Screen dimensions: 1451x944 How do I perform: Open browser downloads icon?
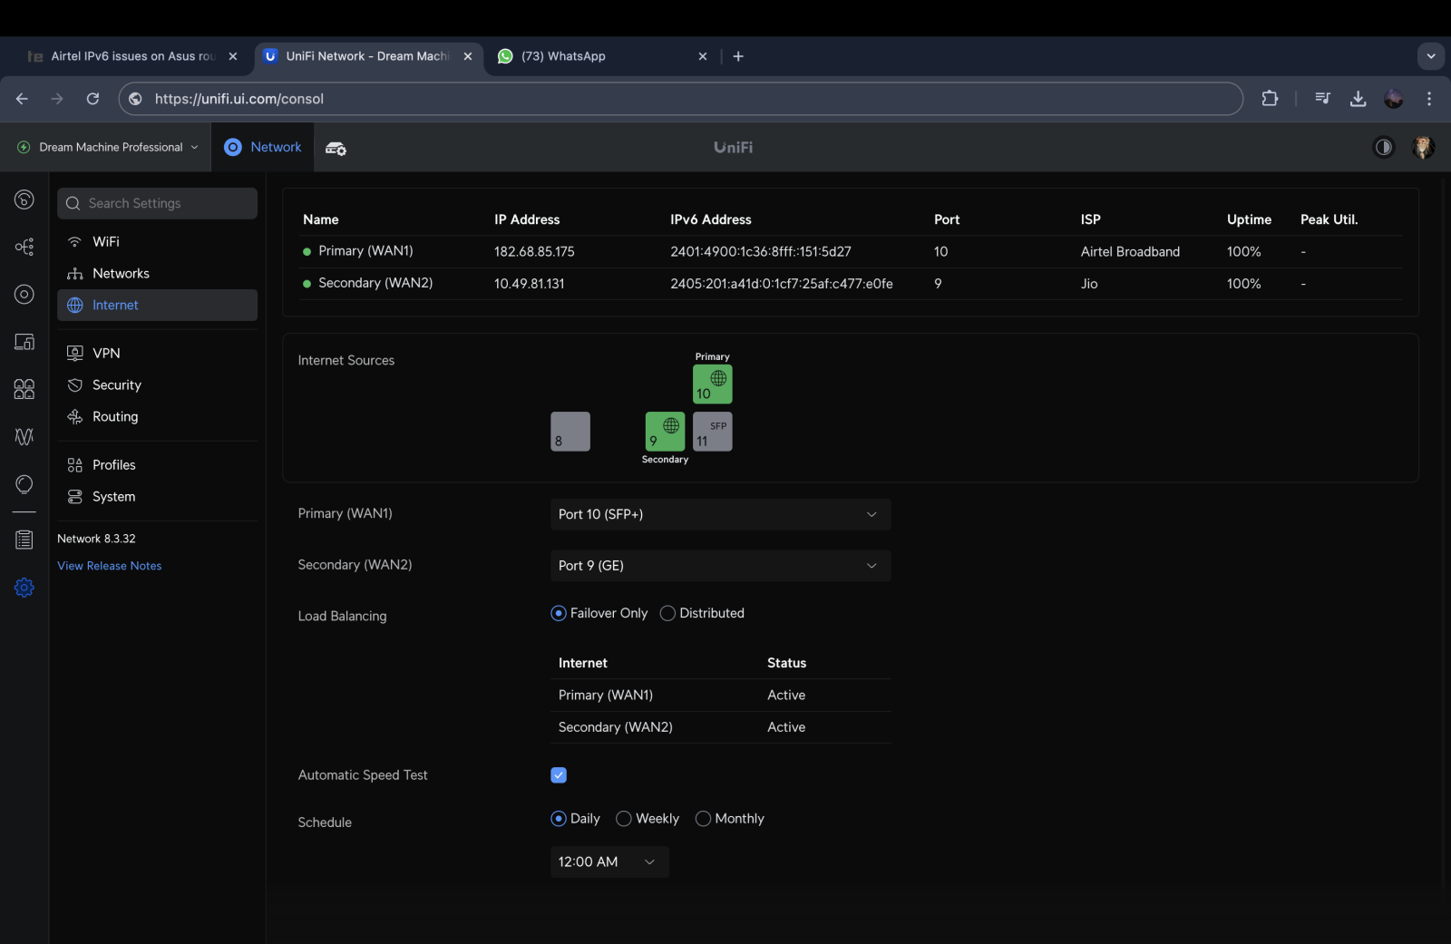(1358, 99)
